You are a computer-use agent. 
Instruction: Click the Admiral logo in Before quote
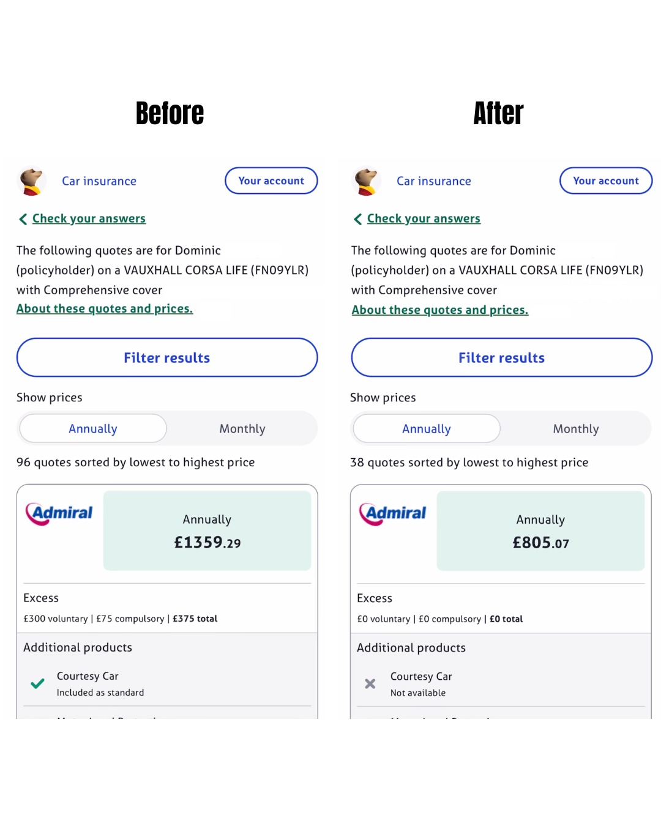[x=59, y=513]
